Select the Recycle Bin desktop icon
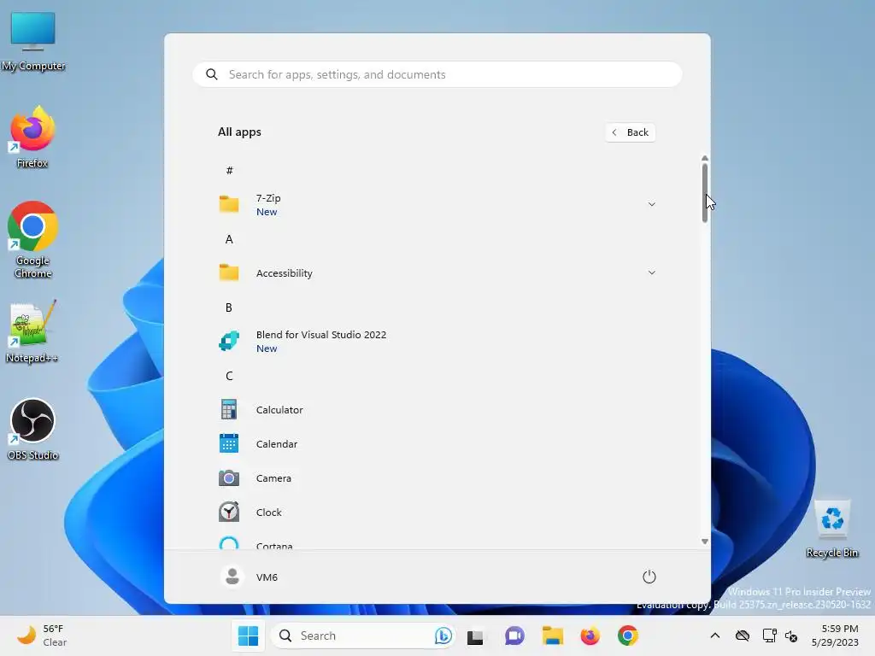The image size is (875, 656). [832, 529]
